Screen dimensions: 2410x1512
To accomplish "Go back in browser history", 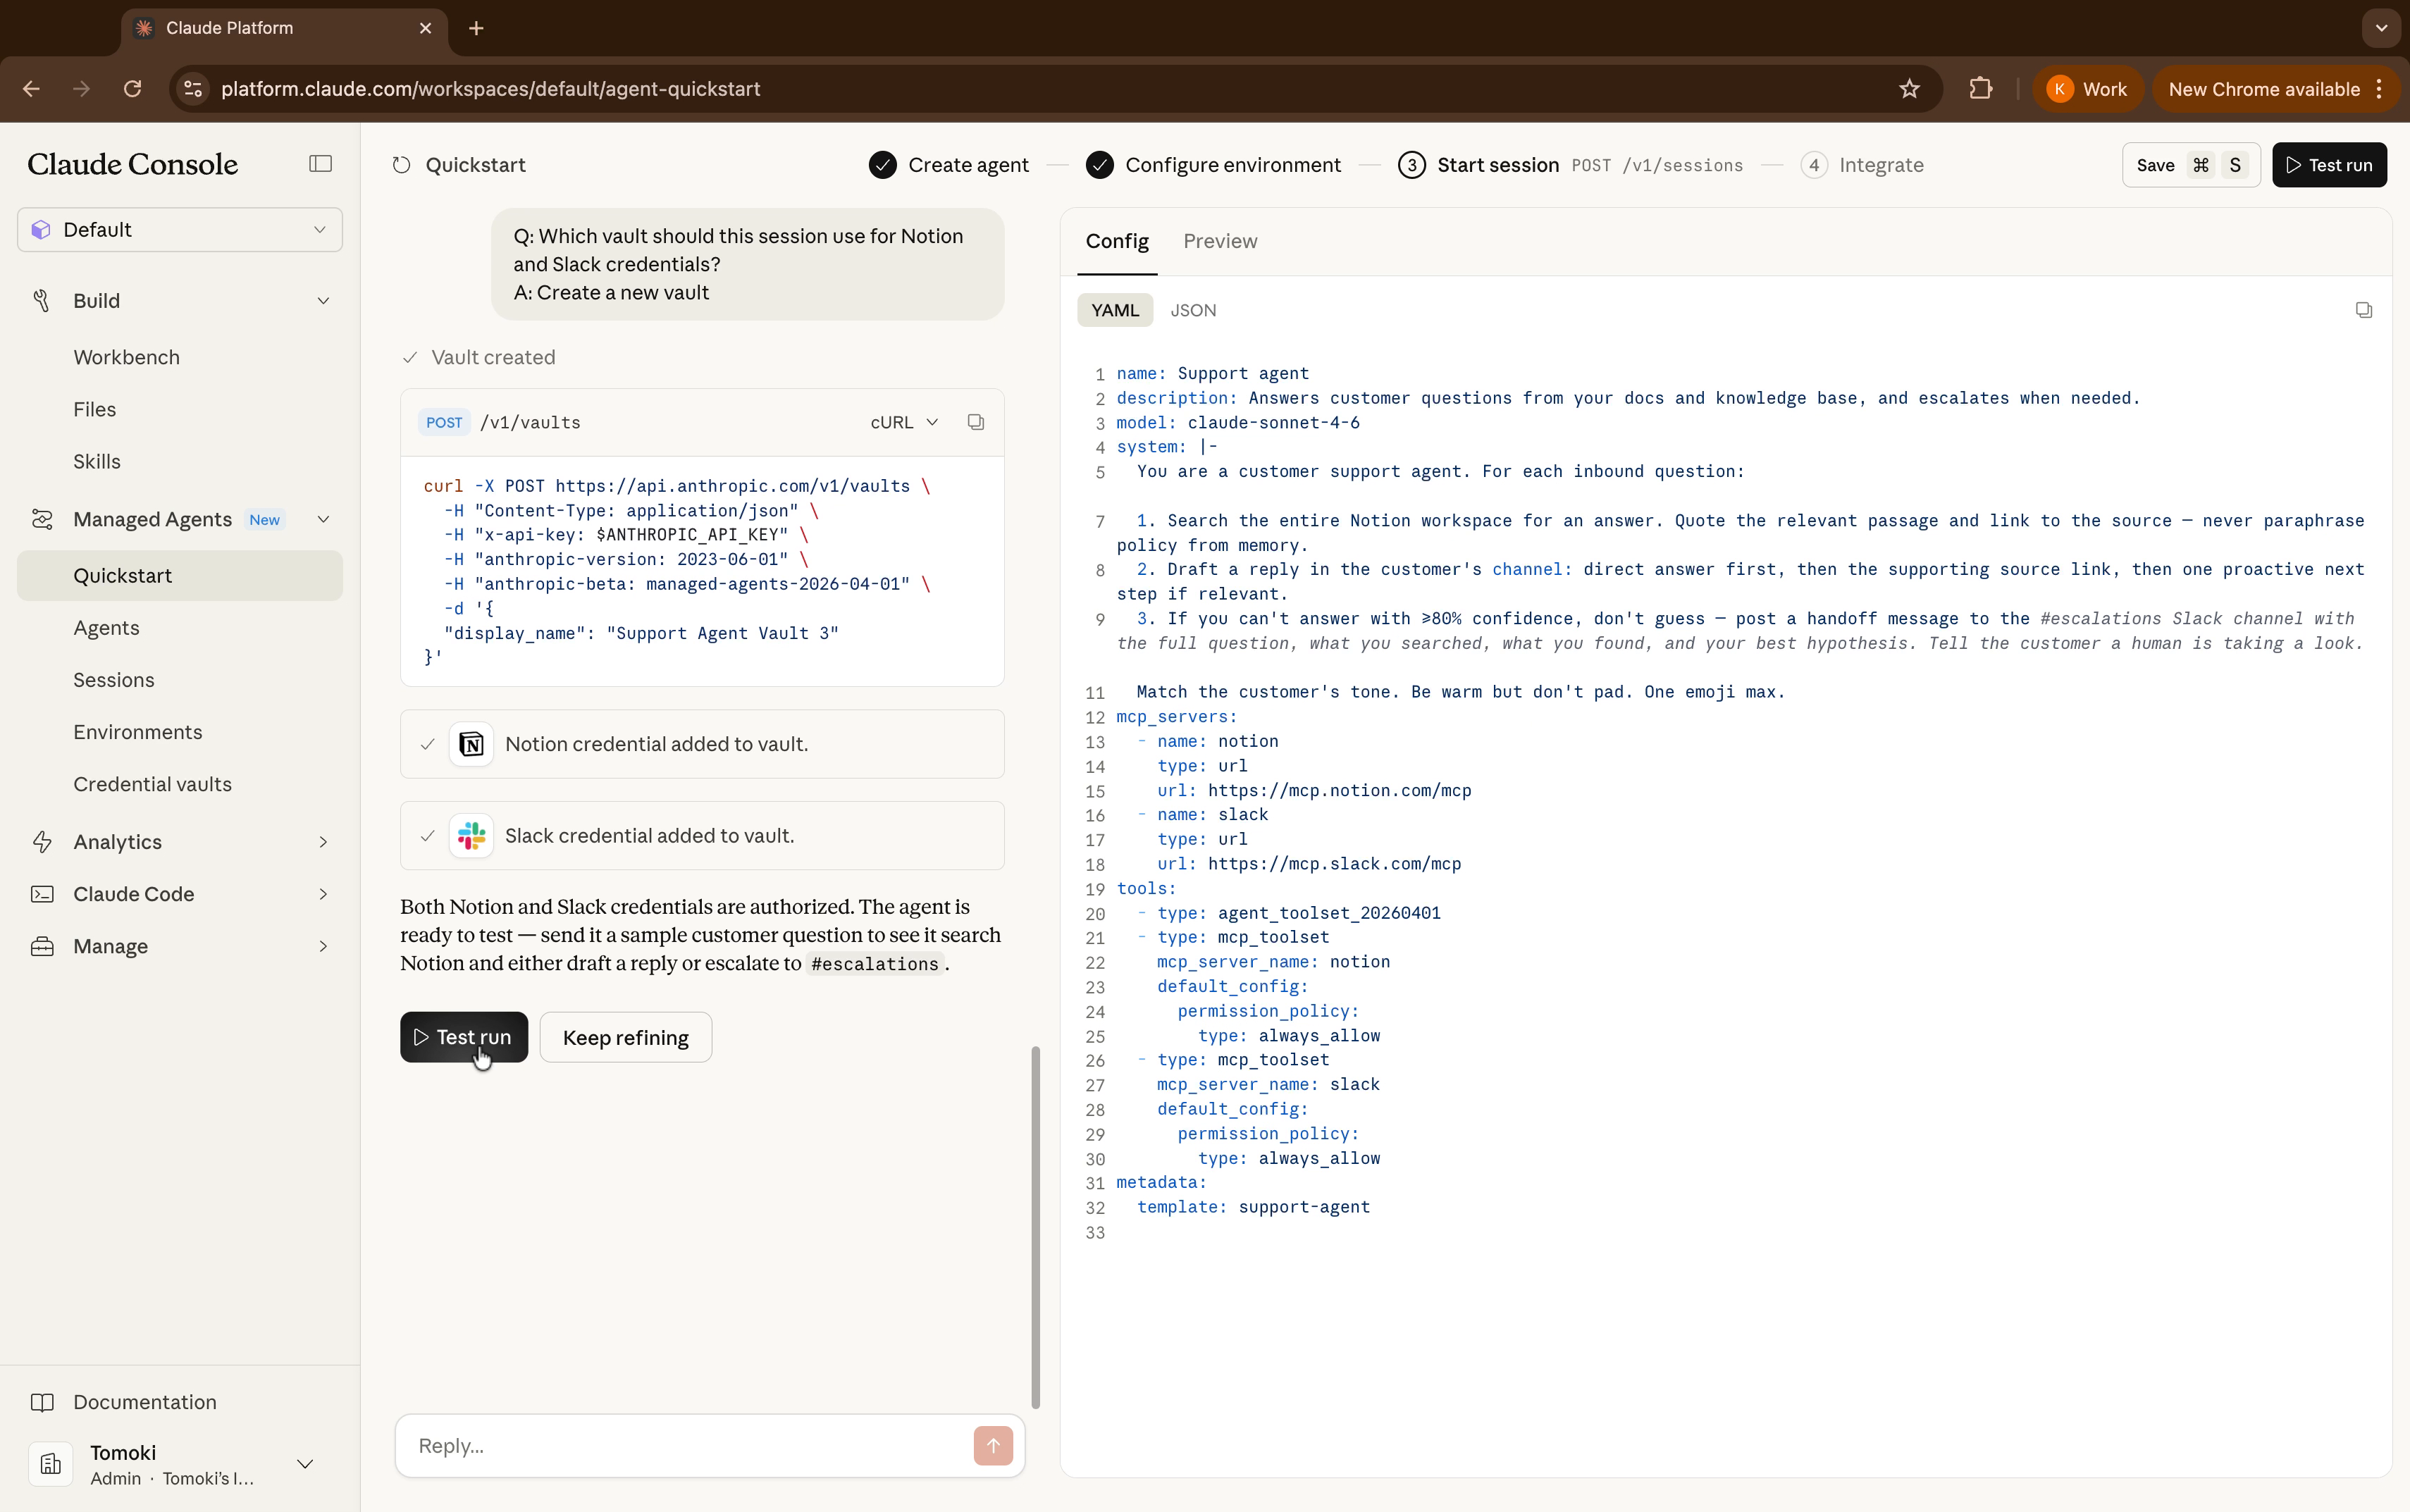I will click(x=31, y=89).
